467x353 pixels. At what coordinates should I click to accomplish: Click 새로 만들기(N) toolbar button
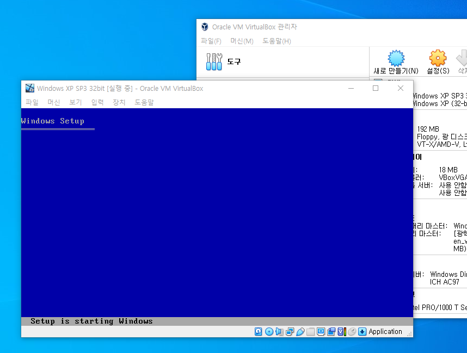[x=396, y=62]
